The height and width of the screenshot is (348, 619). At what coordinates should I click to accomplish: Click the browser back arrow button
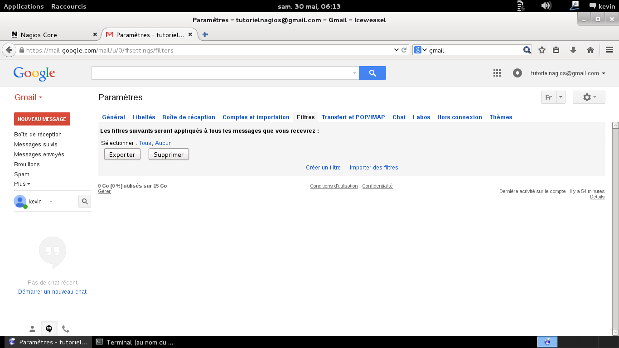click(x=9, y=50)
